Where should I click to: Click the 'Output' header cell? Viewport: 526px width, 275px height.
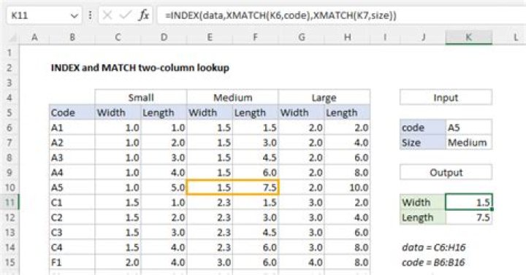click(446, 172)
